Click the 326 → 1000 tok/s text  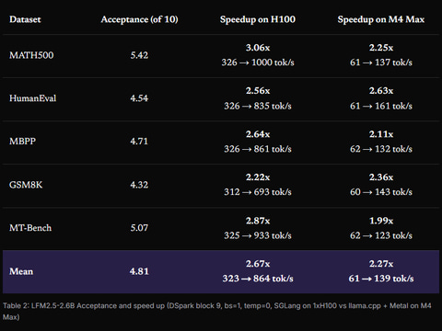click(258, 63)
